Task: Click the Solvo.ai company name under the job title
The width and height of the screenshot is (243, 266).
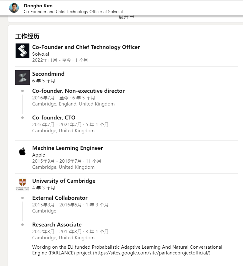Action: point(40,54)
